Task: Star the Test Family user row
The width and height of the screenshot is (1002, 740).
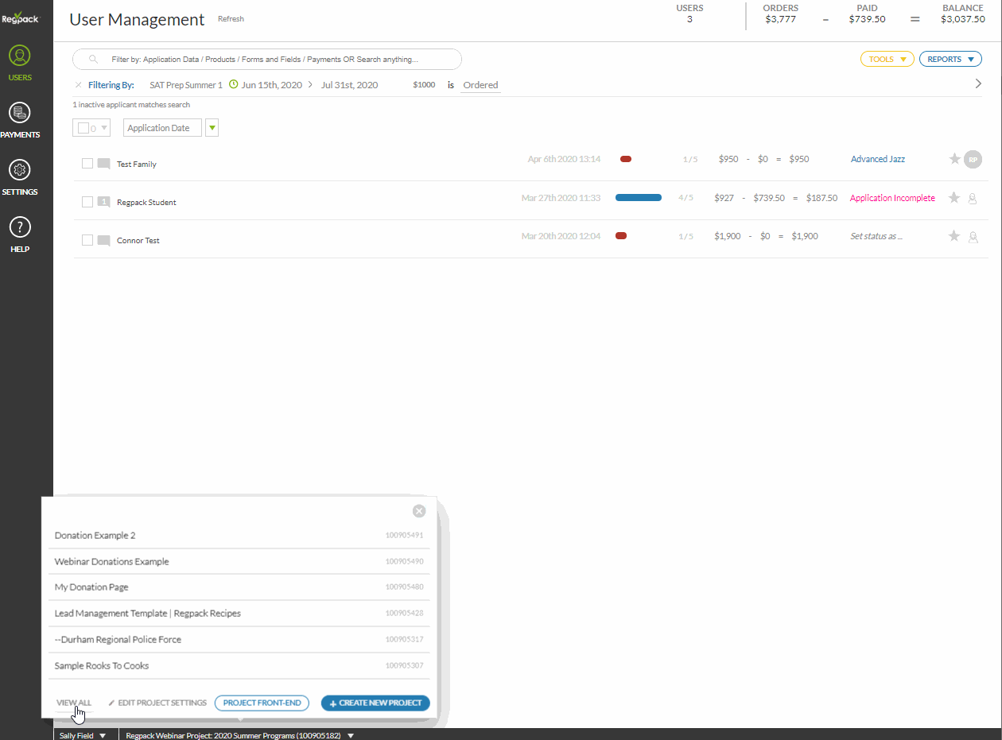Action: (x=954, y=159)
